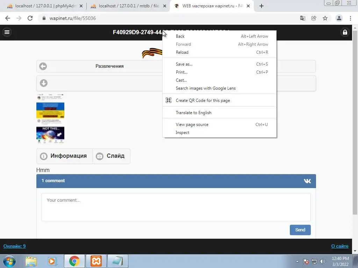Close the wapinet.ru tab
Screen dimensions: 358x268
[x=248, y=6]
